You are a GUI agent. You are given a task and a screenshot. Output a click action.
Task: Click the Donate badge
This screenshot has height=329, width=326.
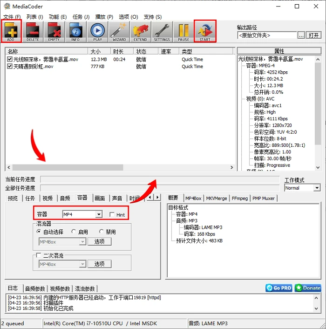308,288
